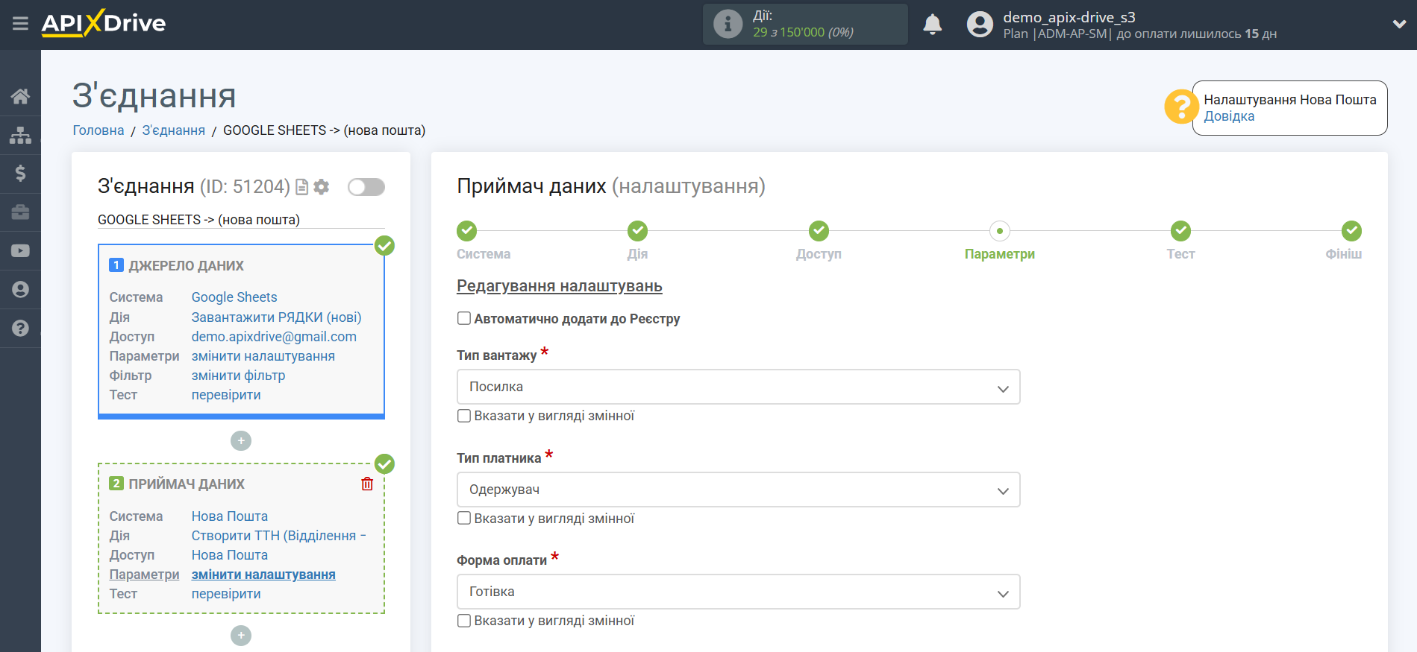
Task: Click the ДЖЕРЕЛО ДАНИХ block header
Action: [x=186, y=266]
